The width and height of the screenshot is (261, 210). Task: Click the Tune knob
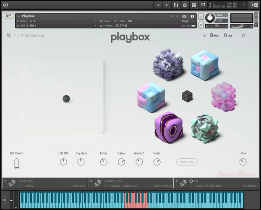(x=210, y=18)
